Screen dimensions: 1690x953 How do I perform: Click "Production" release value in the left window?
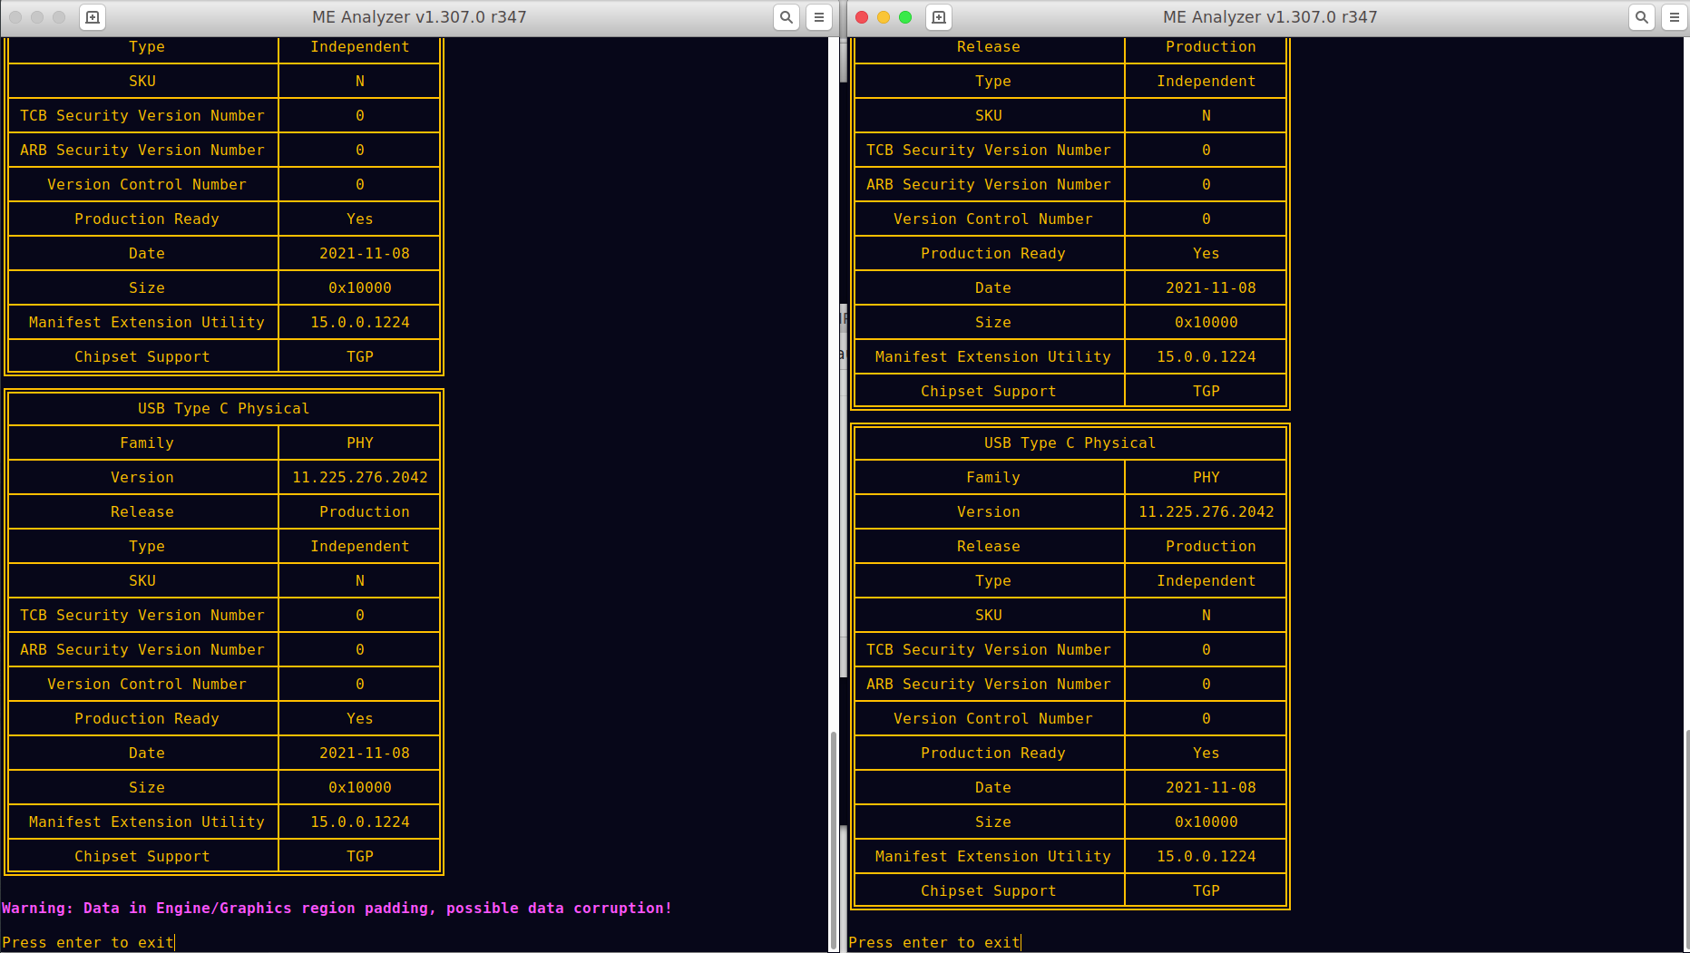tap(365, 511)
